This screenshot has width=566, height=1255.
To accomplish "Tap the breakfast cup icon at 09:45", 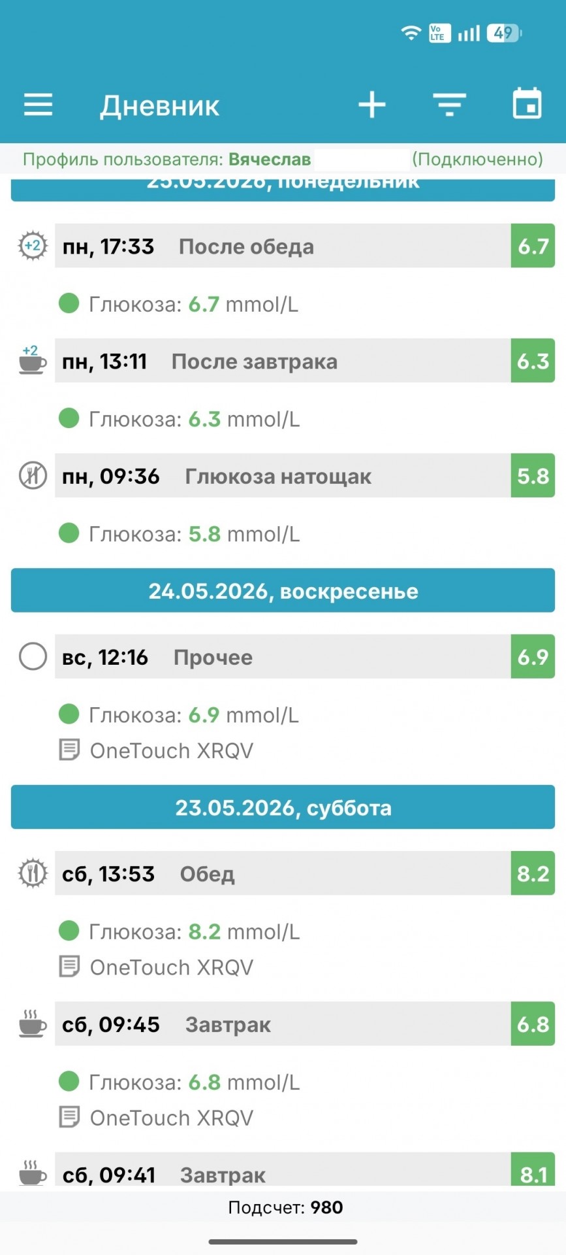I will [x=32, y=1024].
